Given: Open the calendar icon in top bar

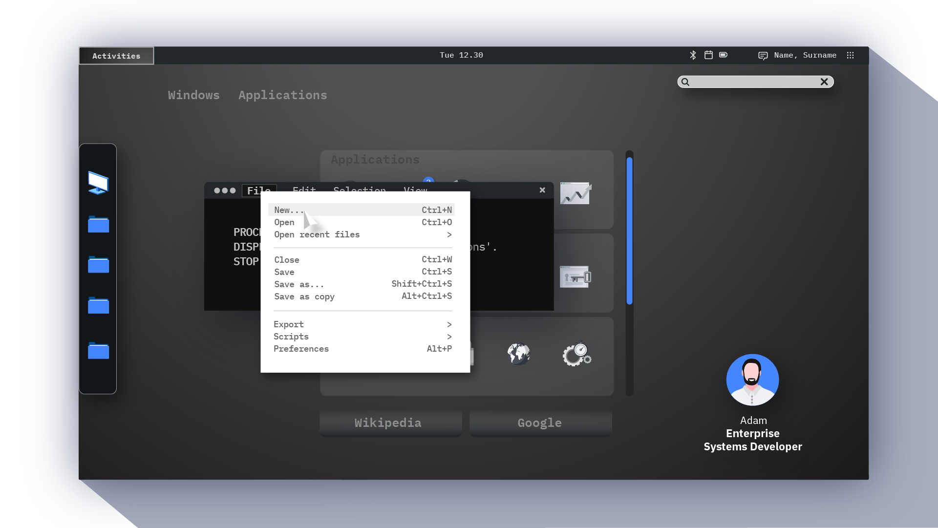Looking at the screenshot, I should [x=708, y=55].
